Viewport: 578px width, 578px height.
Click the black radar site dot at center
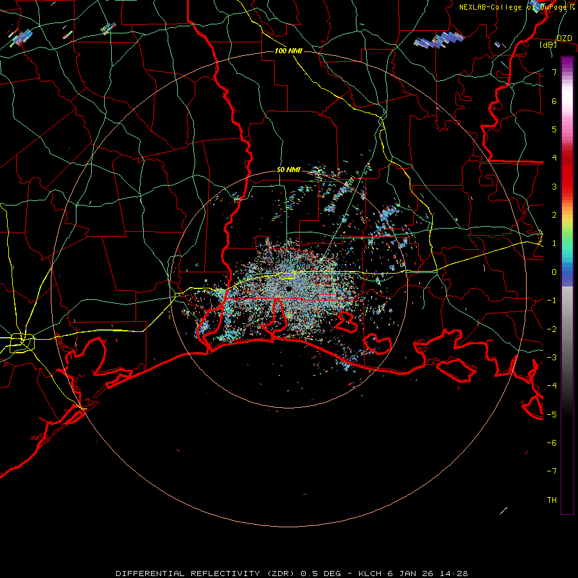pos(288,288)
